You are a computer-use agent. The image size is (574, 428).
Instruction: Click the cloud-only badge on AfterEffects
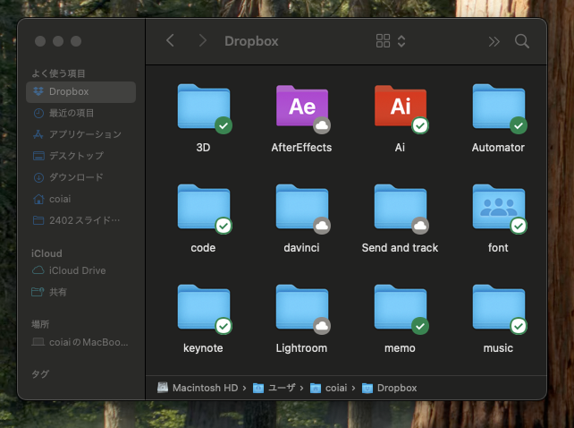(322, 125)
